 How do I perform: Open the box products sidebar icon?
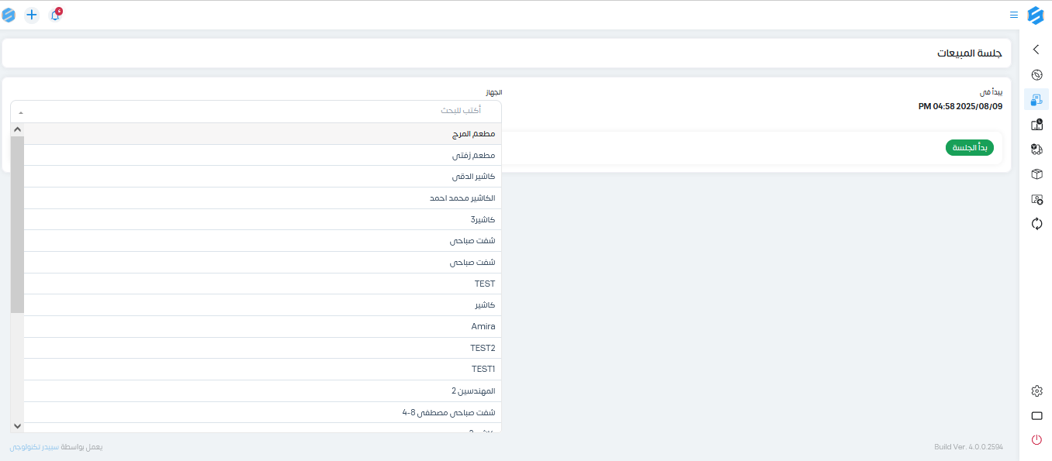(1036, 174)
